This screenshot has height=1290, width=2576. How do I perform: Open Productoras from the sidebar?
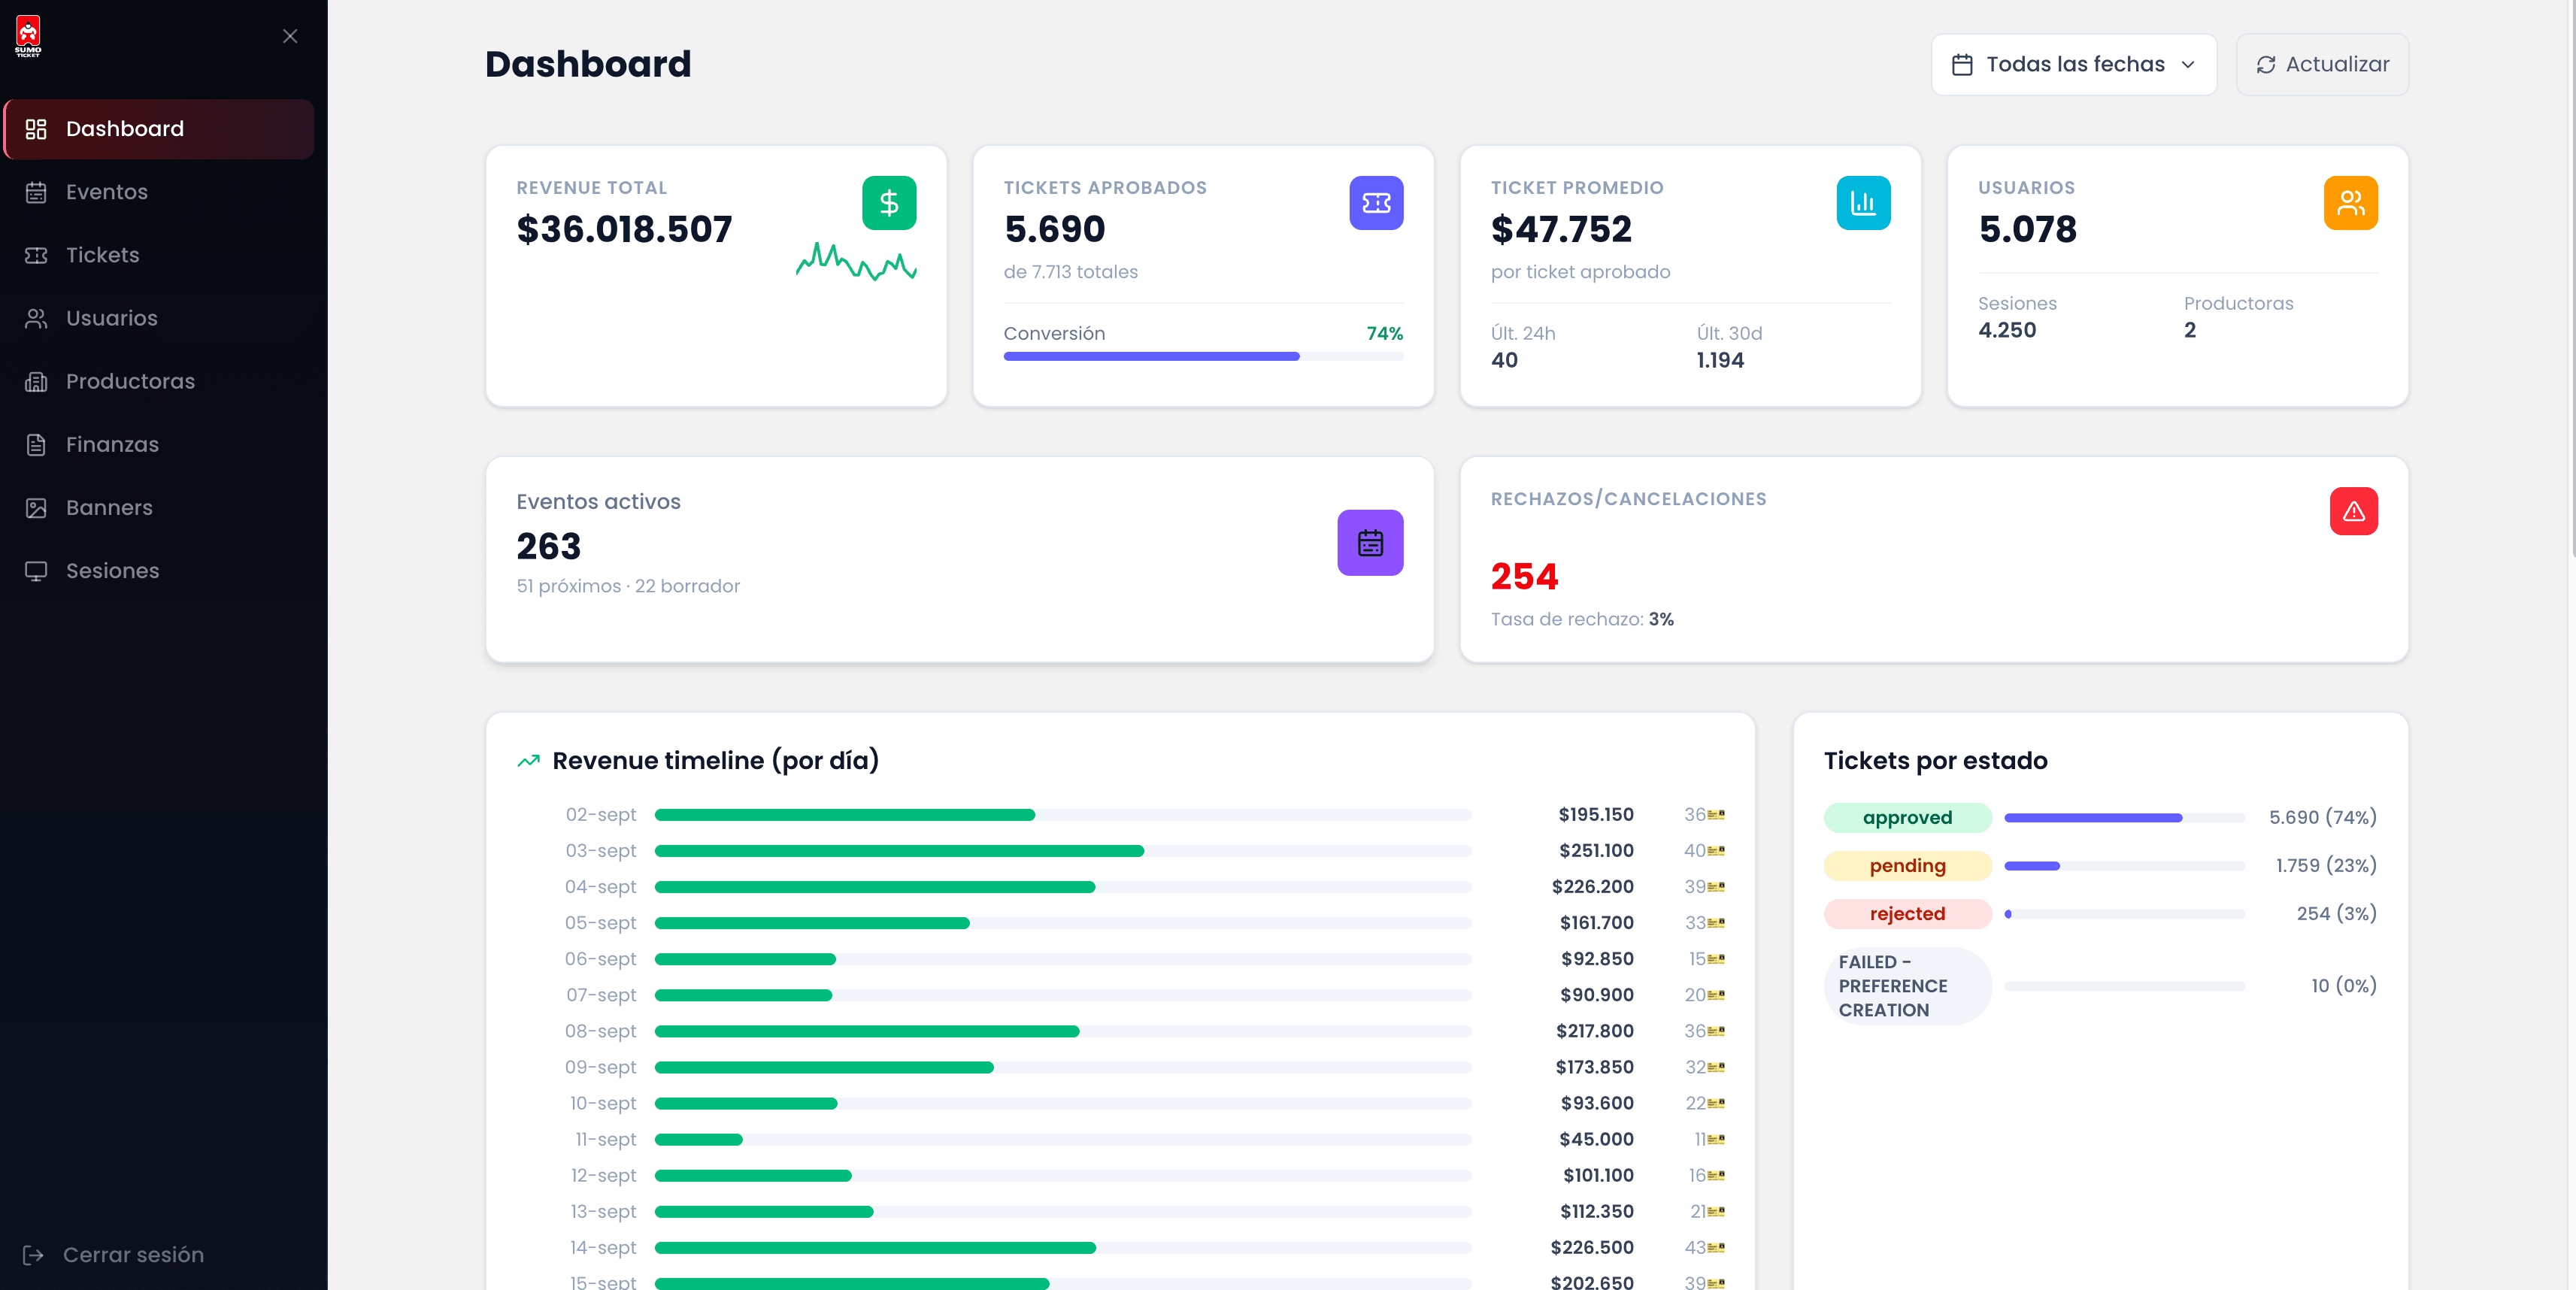click(x=159, y=381)
